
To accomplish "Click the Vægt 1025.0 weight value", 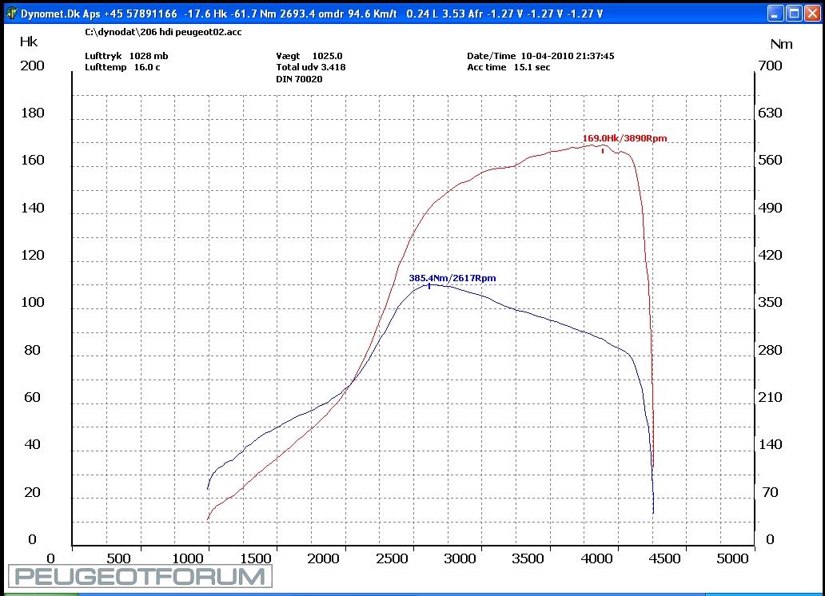I will point(309,56).
